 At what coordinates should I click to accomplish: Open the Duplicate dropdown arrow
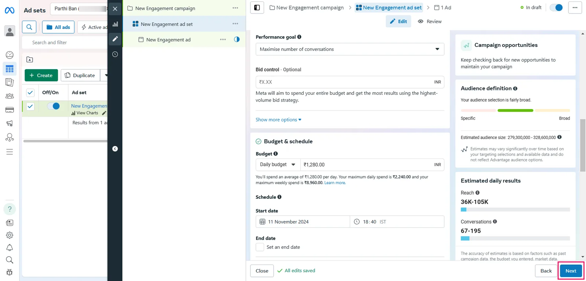click(x=105, y=75)
